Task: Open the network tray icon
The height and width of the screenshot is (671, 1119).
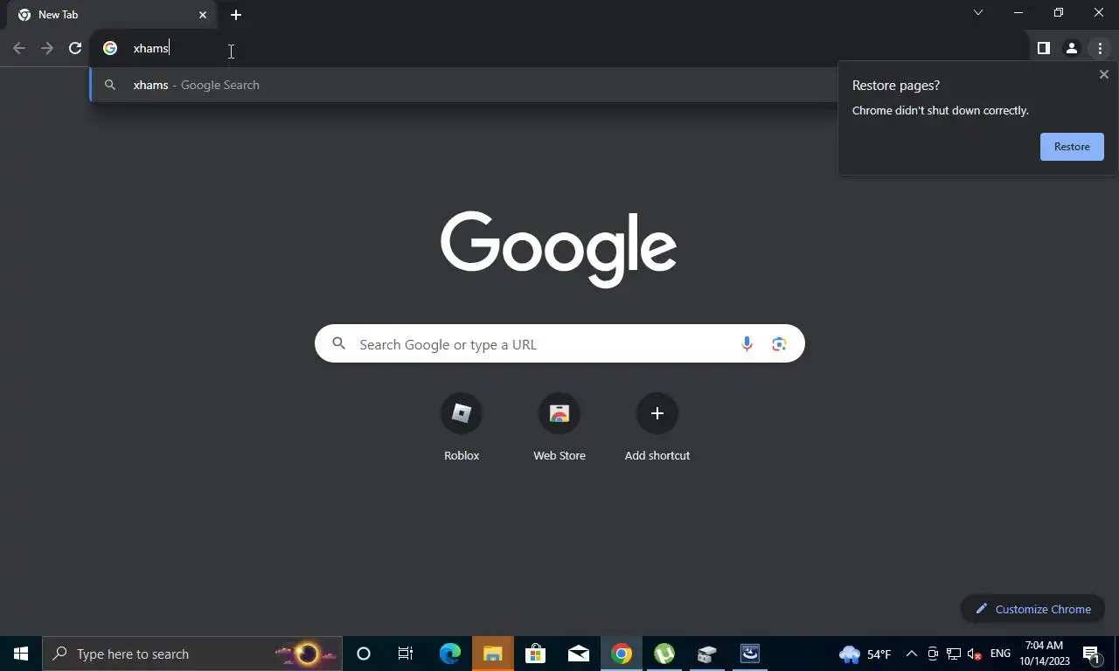Action: (954, 654)
